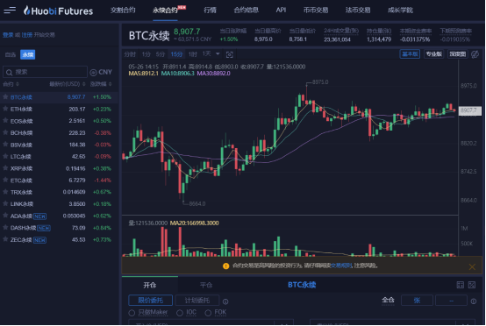Screen dimensions: 486x326
Task: Switch to 开仓 tab
Action: pyautogui.click(x=150, y=285)
